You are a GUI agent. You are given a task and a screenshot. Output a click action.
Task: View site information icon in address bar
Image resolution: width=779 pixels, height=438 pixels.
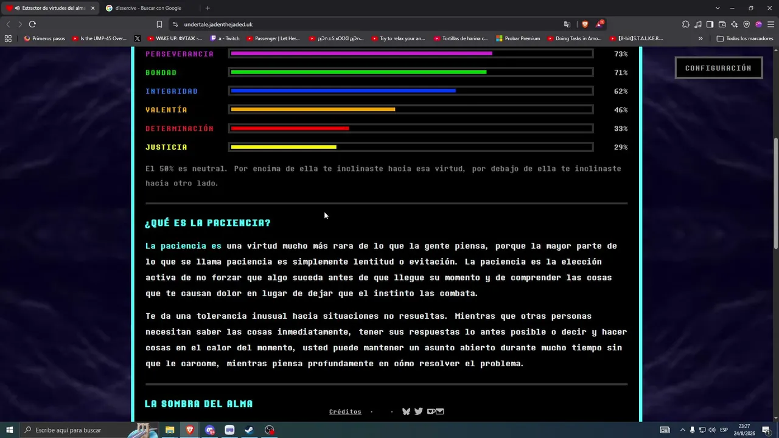[175, 24]
